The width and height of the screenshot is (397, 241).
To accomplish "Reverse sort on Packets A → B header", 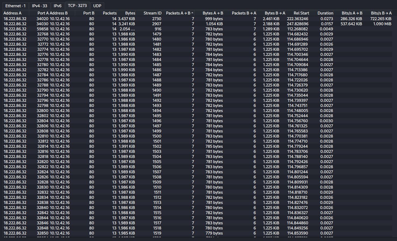I will pos(178,13).
